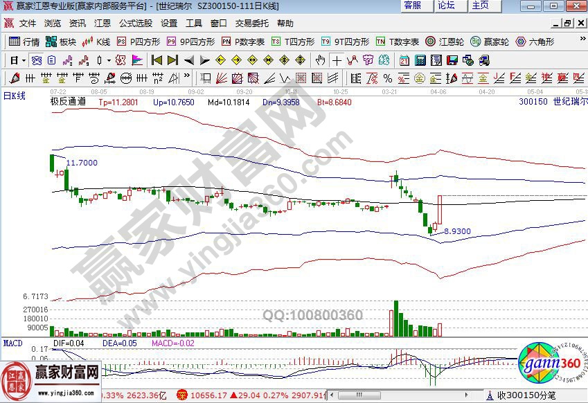Toggle the percent sign drawing tool

tap(387, 78)
